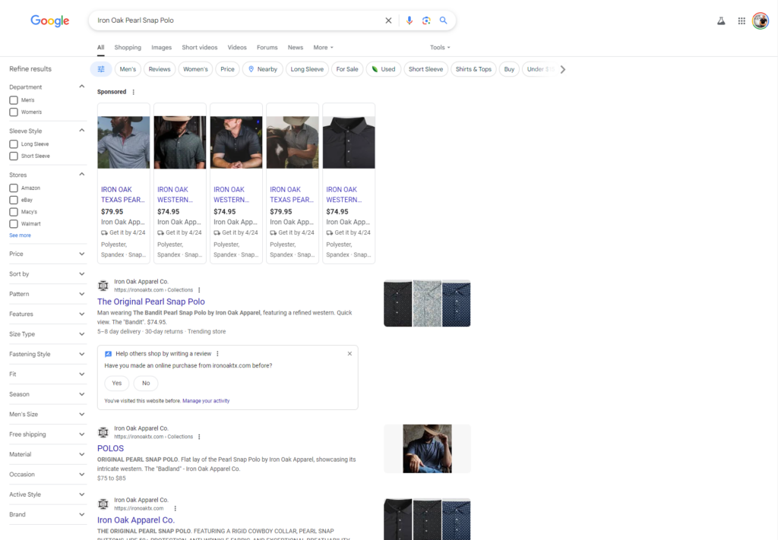Answer Yes to purchase question
The width and height of the screenshot is (778, 540).
[x=116, y=383]
